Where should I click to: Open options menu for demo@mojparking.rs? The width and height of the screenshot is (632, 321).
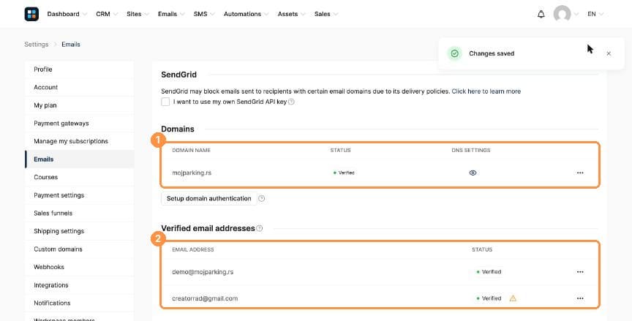click(580, 272)
